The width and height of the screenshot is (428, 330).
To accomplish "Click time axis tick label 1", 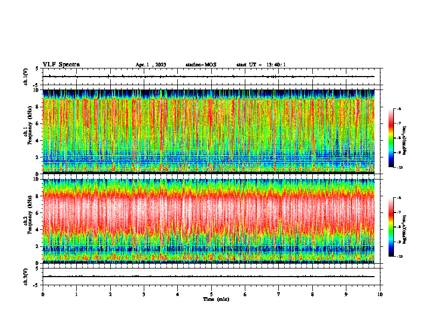I will (x=76, y=294).
